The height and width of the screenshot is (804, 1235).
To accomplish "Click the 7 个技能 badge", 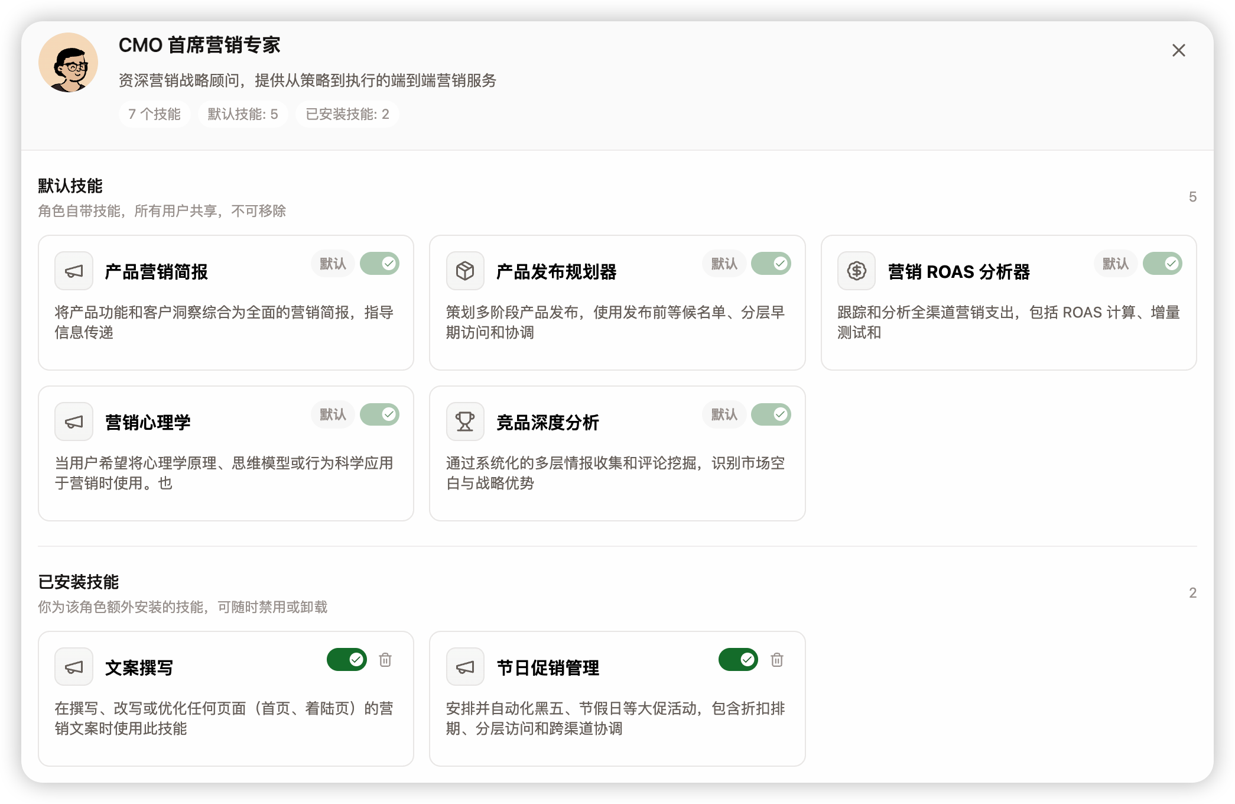I will pos(154,114).
